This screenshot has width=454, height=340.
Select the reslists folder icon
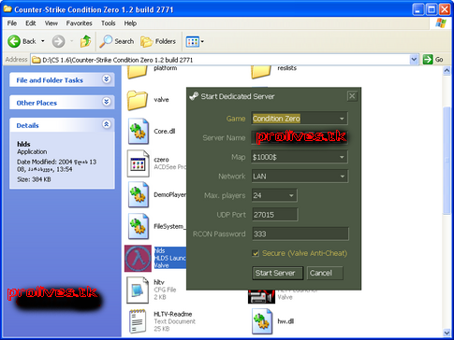pyautogui.click(x=261, y=72)
